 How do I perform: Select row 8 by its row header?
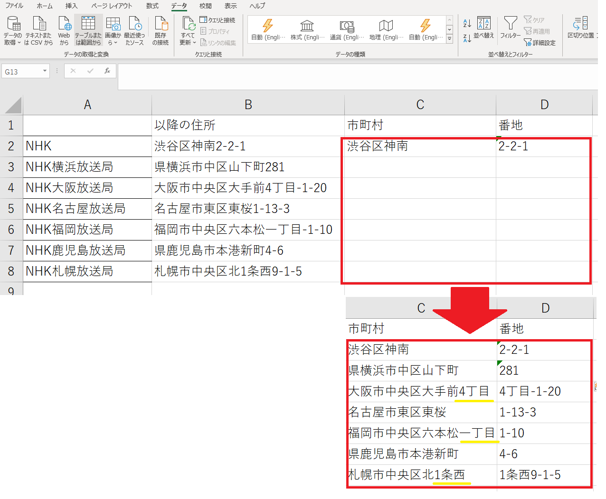(x=11, y=271)
